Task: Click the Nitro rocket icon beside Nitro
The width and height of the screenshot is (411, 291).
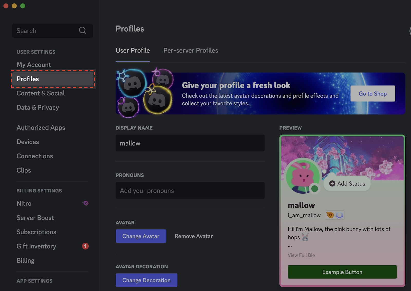Action: [86, 203]
